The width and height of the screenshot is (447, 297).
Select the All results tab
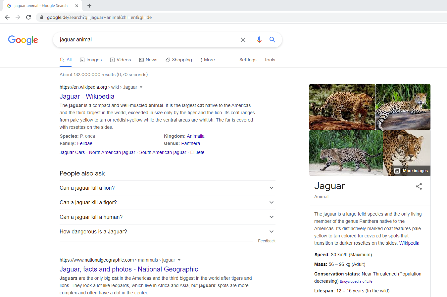point(66,60)
